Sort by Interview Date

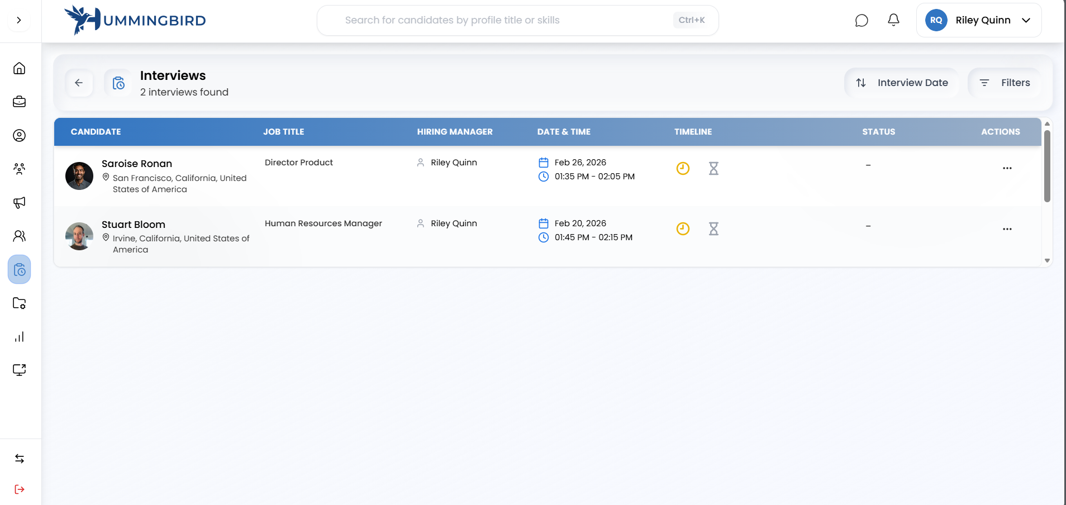tap(902, 83)
